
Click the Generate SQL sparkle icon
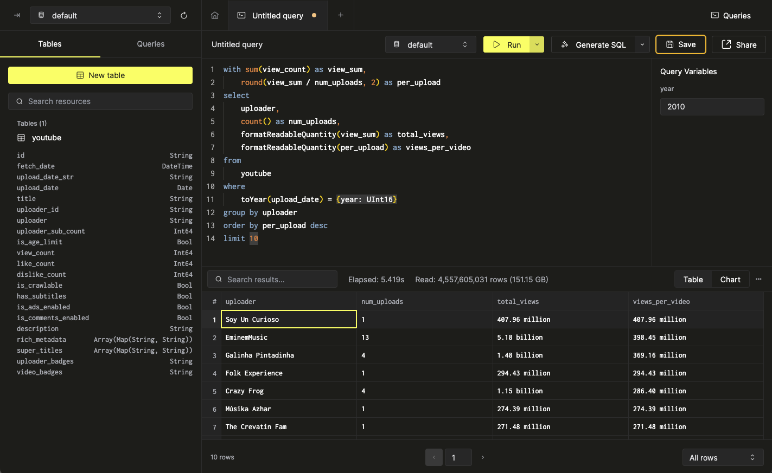[x=564, y=44]
